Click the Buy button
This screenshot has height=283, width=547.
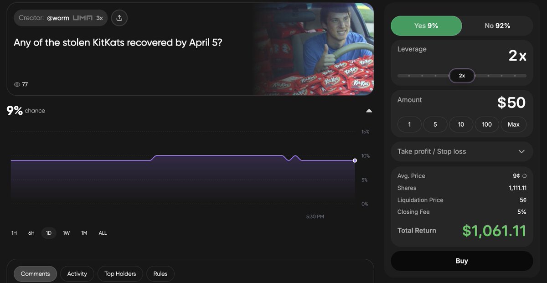coord(462,261)
